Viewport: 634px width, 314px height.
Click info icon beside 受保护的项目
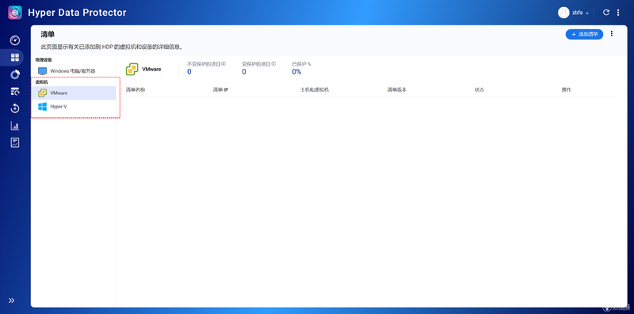pos(273,64)
